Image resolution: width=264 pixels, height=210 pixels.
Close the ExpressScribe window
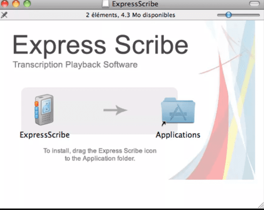click(x=5, y=4)
